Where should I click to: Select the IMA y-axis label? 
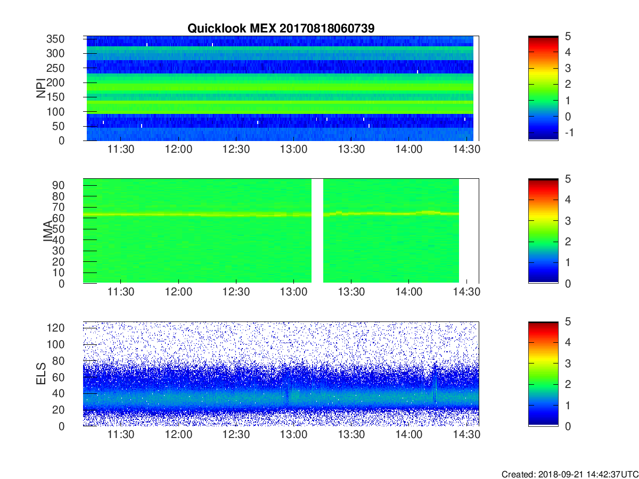pyautogui.click(x=48, y=231)
